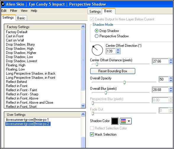Click the Reset Bounding Box button
The height and width of the screenshot is (149, 174).
point(113,71)
